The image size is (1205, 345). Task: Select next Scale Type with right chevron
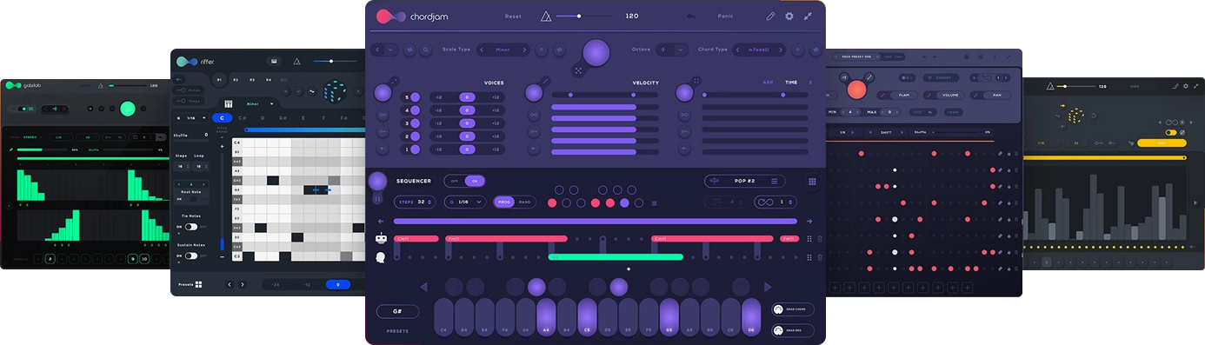523,50
